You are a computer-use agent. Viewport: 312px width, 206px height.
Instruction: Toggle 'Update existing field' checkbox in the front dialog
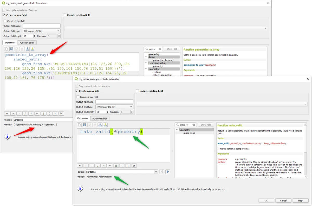pos(137,91)
